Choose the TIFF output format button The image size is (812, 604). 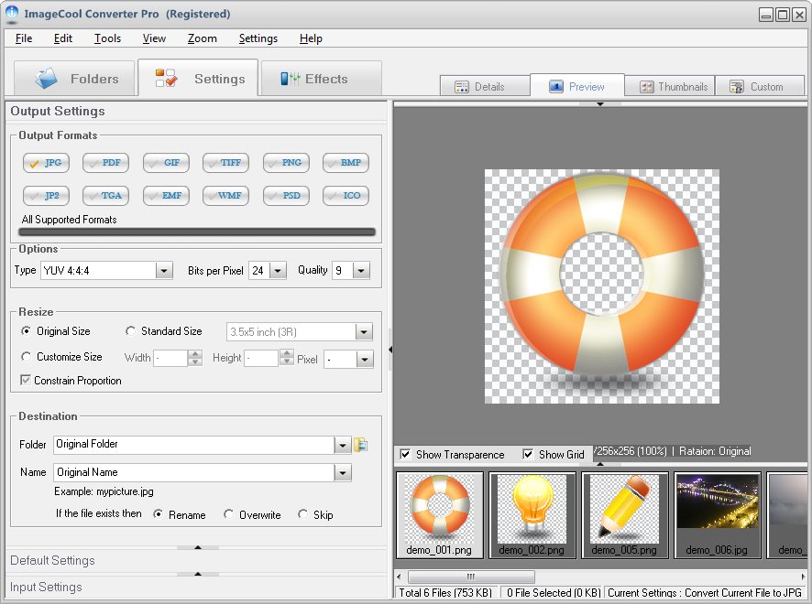[225, 163]
